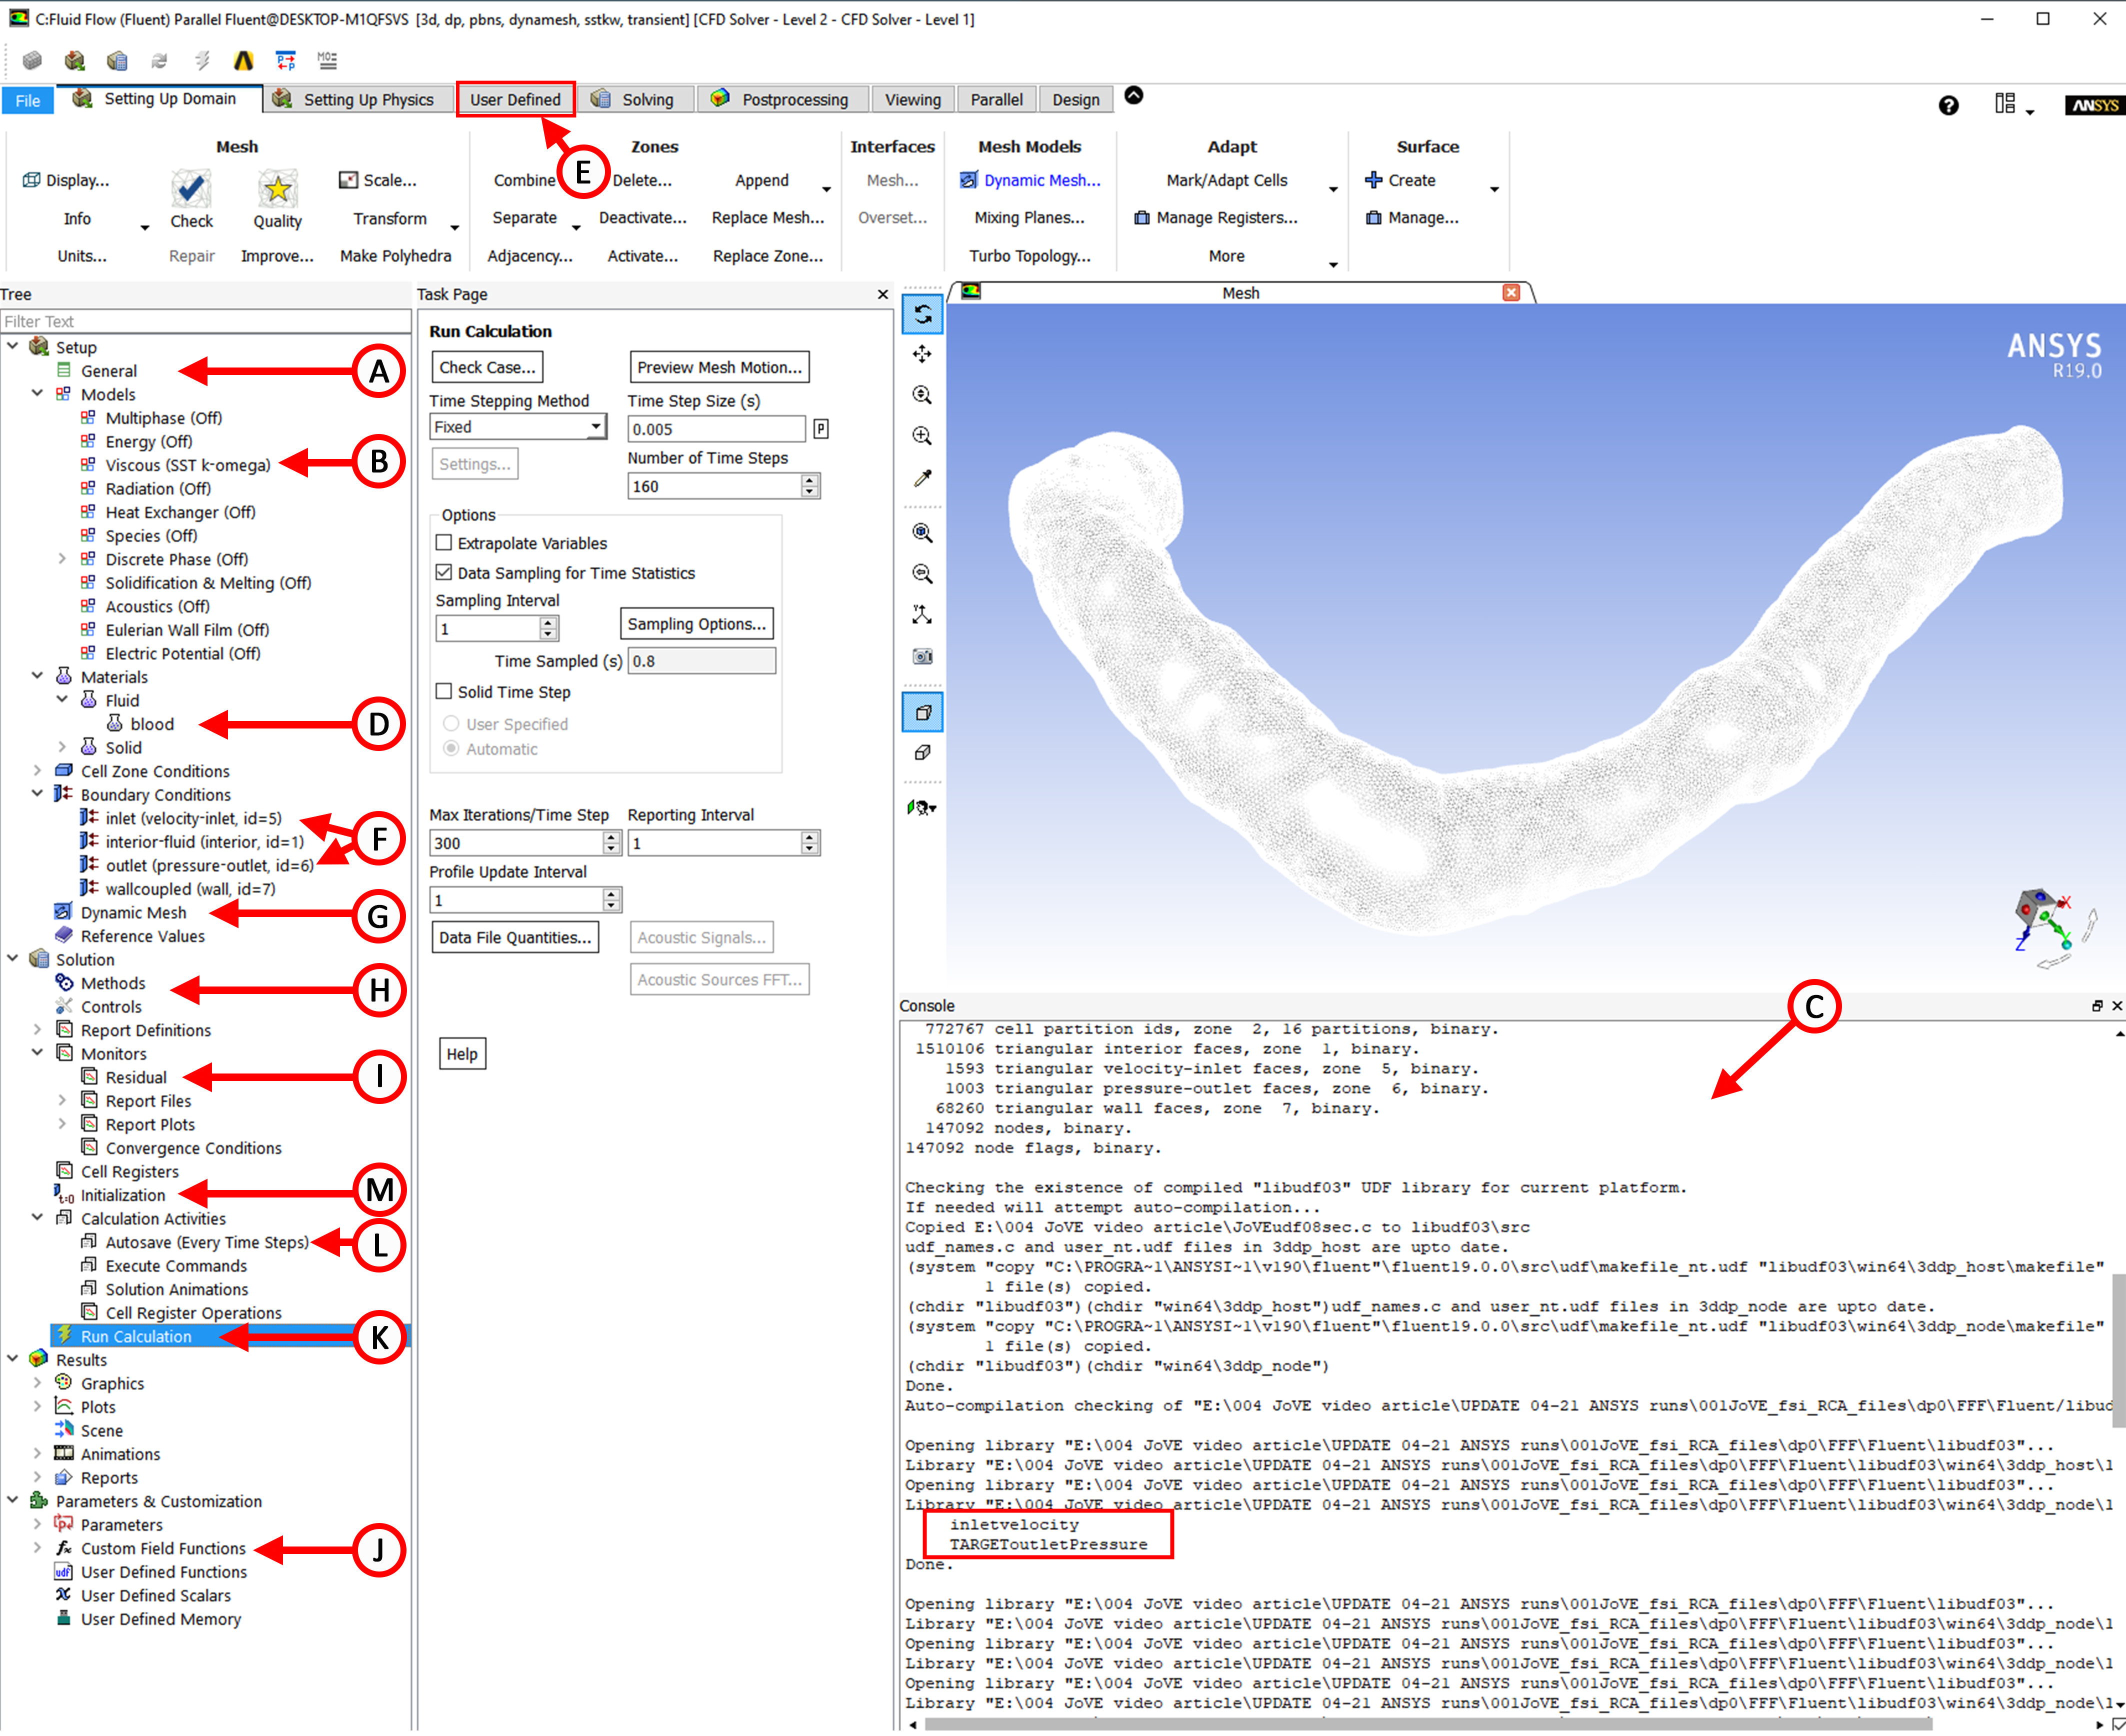2126x1736 pixels.
Task: Open the help question mark icon
Action: click(x=1947, y=105)
